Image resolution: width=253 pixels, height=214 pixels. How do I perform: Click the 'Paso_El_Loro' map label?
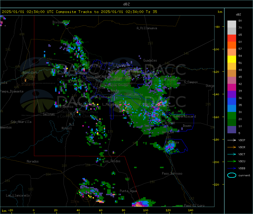(195, 206)
